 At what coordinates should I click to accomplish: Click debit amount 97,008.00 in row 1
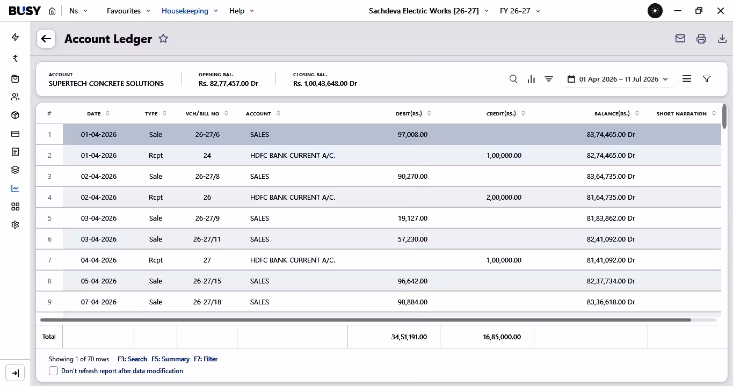412,134
